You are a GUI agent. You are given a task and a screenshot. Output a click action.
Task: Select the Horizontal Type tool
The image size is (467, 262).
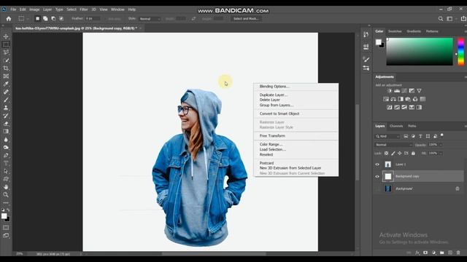(x=6, y=163)
